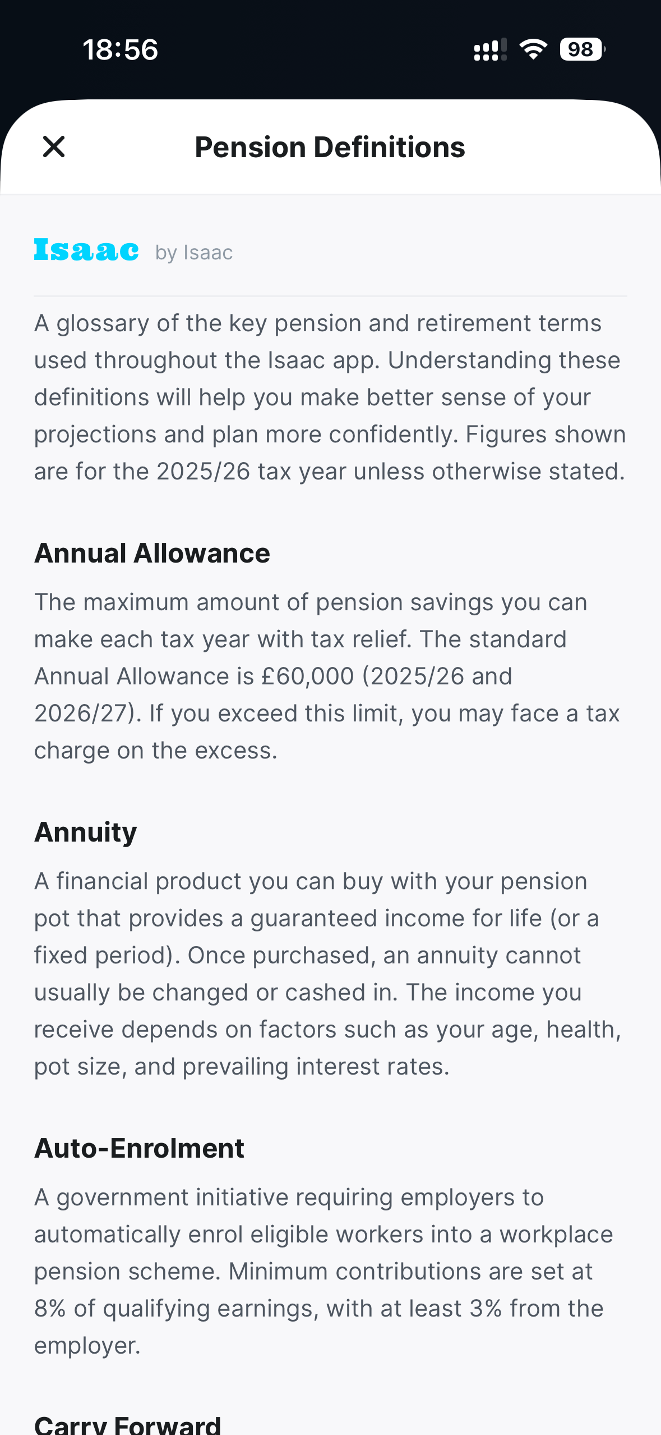Close the Pension Definitions sheet
Viewport: 661px width, 1435px height.
tap(54, 147)
